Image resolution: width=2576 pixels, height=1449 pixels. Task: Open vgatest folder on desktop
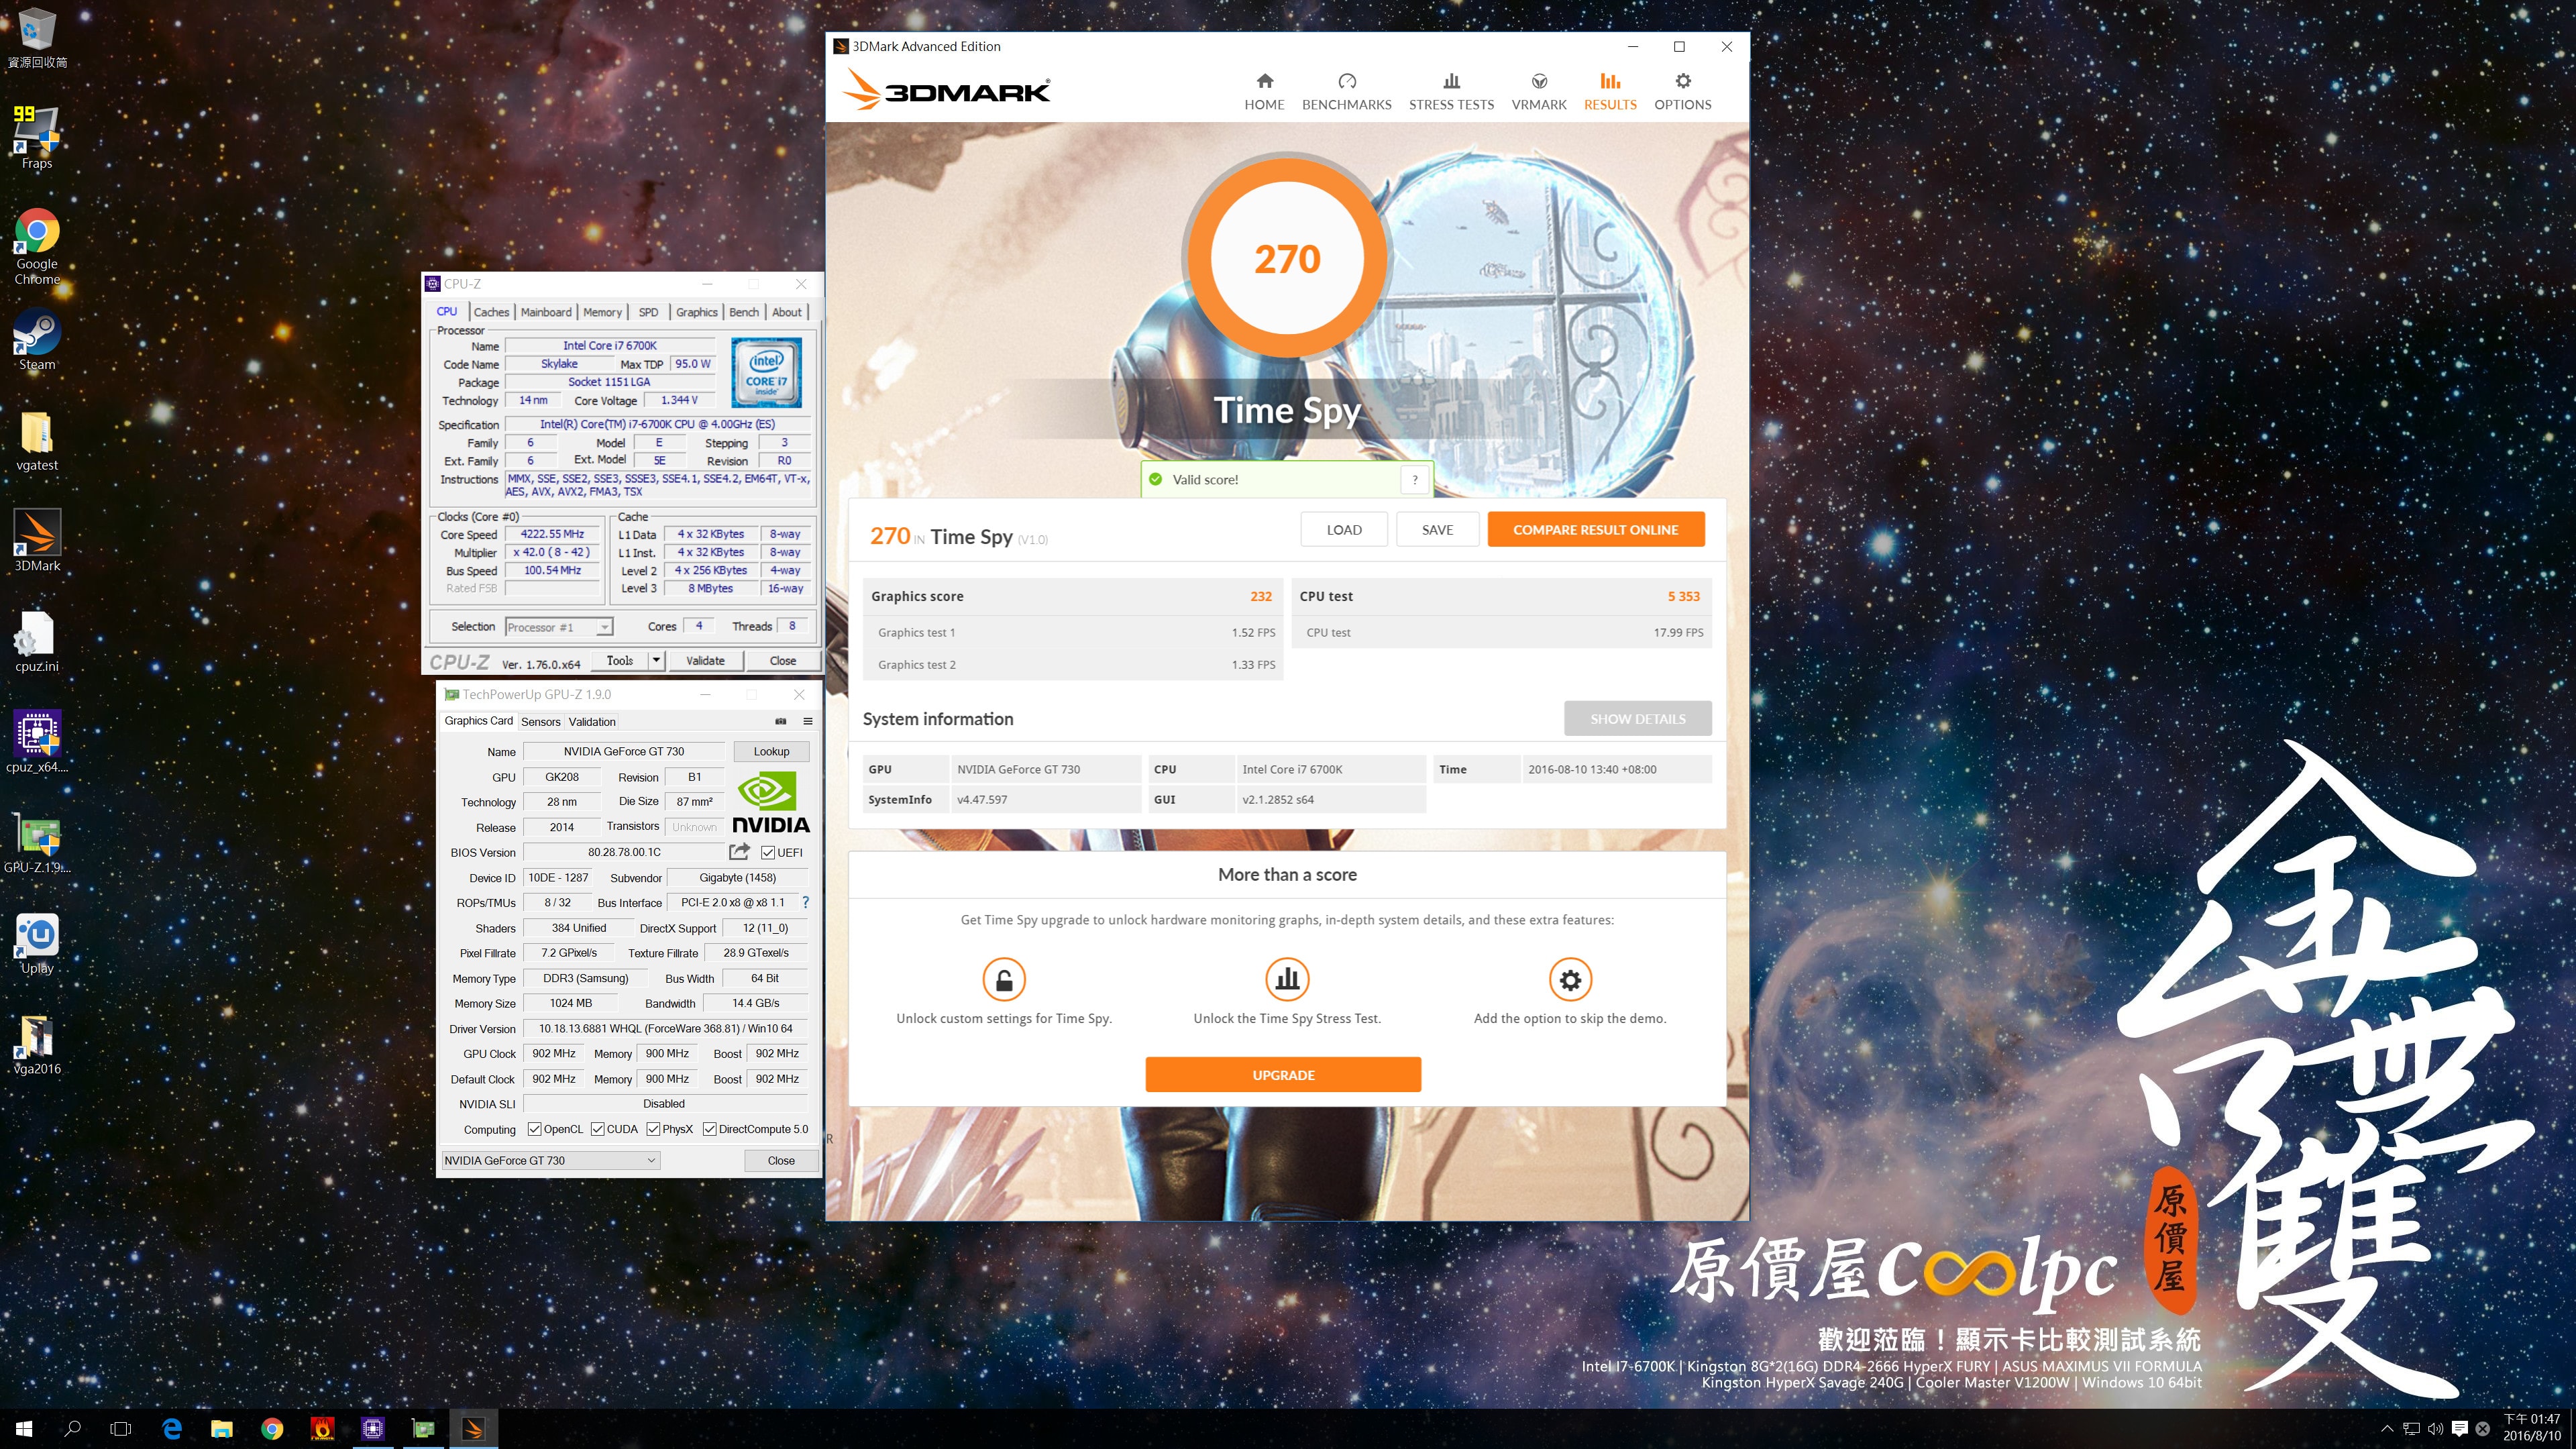[37, 441]
